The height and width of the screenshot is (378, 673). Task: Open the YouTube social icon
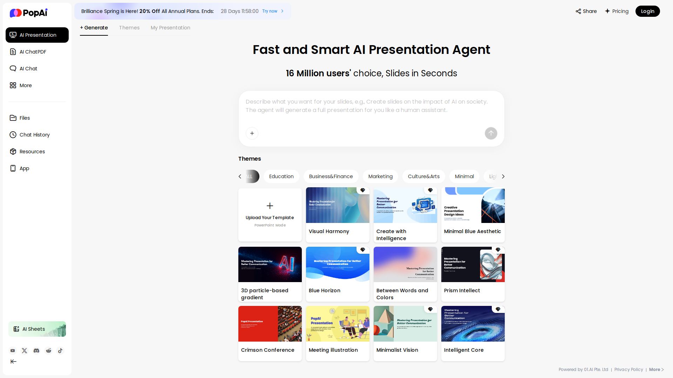(x=13, y=351)
